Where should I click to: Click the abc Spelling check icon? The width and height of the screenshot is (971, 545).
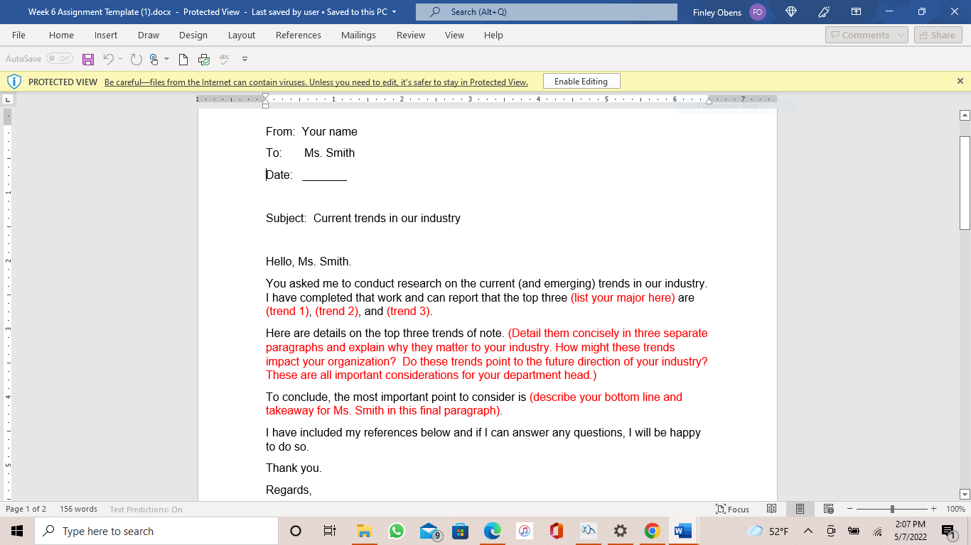coord(225,59)
